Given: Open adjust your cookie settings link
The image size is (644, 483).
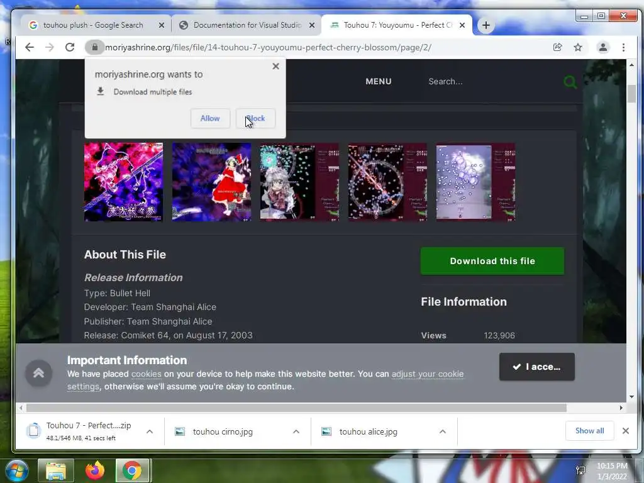Looking at the screenshot, I should pos(428,374).
